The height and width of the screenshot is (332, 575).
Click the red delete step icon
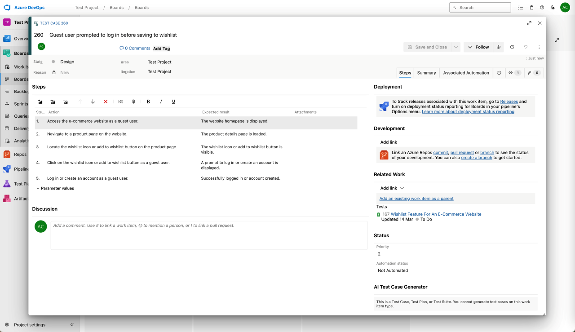(x=106, y=102)
